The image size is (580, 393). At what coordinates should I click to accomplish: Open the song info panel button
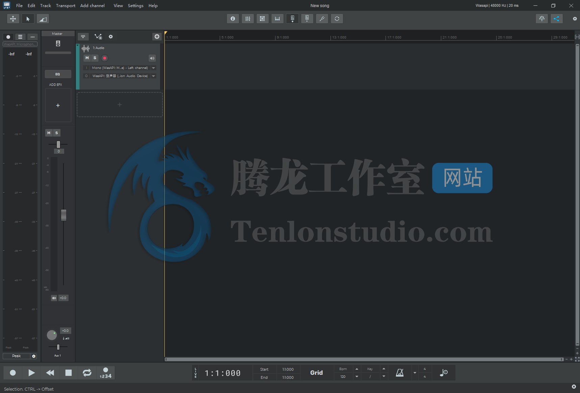[x=233, y=19]
